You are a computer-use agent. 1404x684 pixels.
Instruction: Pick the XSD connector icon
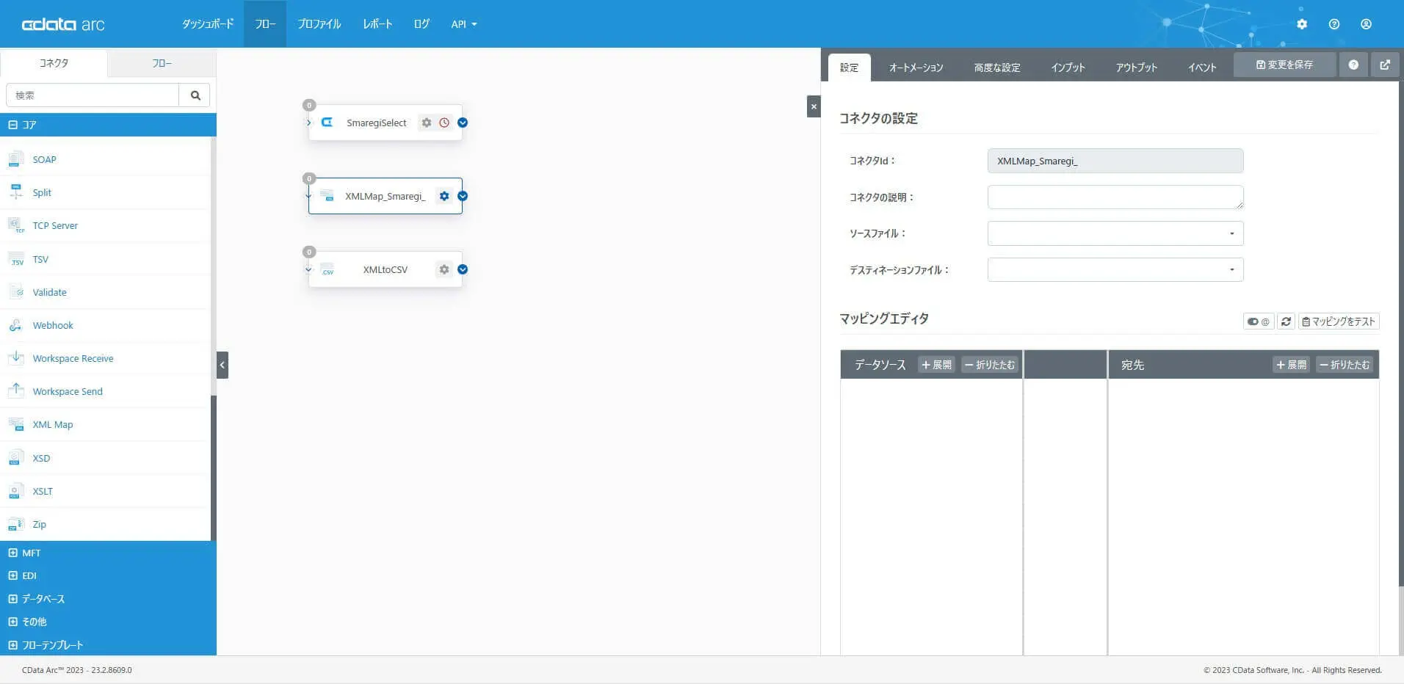pos(15,458)
